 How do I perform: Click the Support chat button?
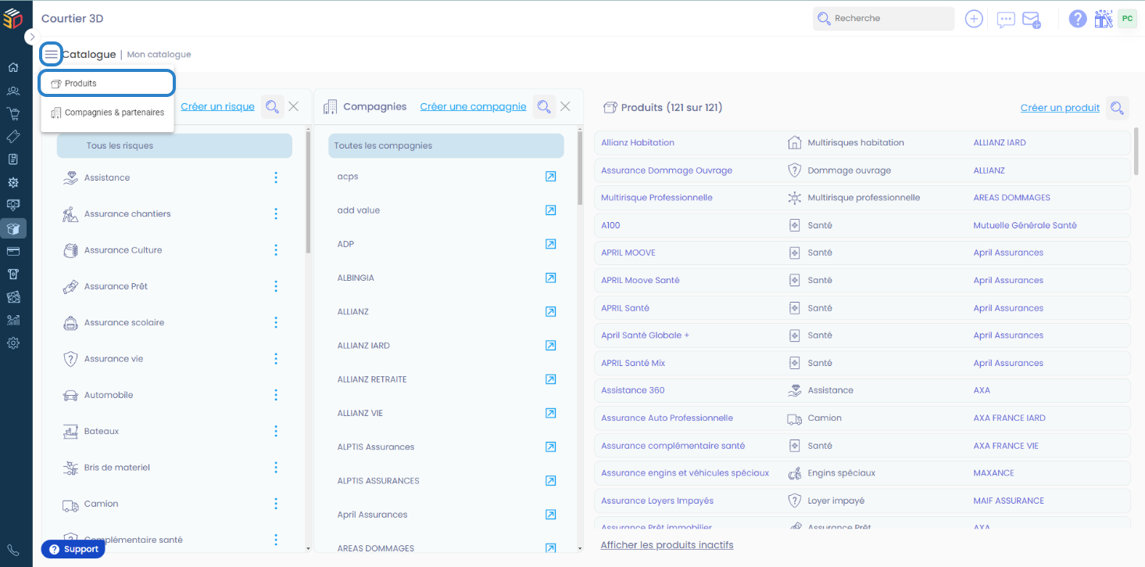[73, 550]
